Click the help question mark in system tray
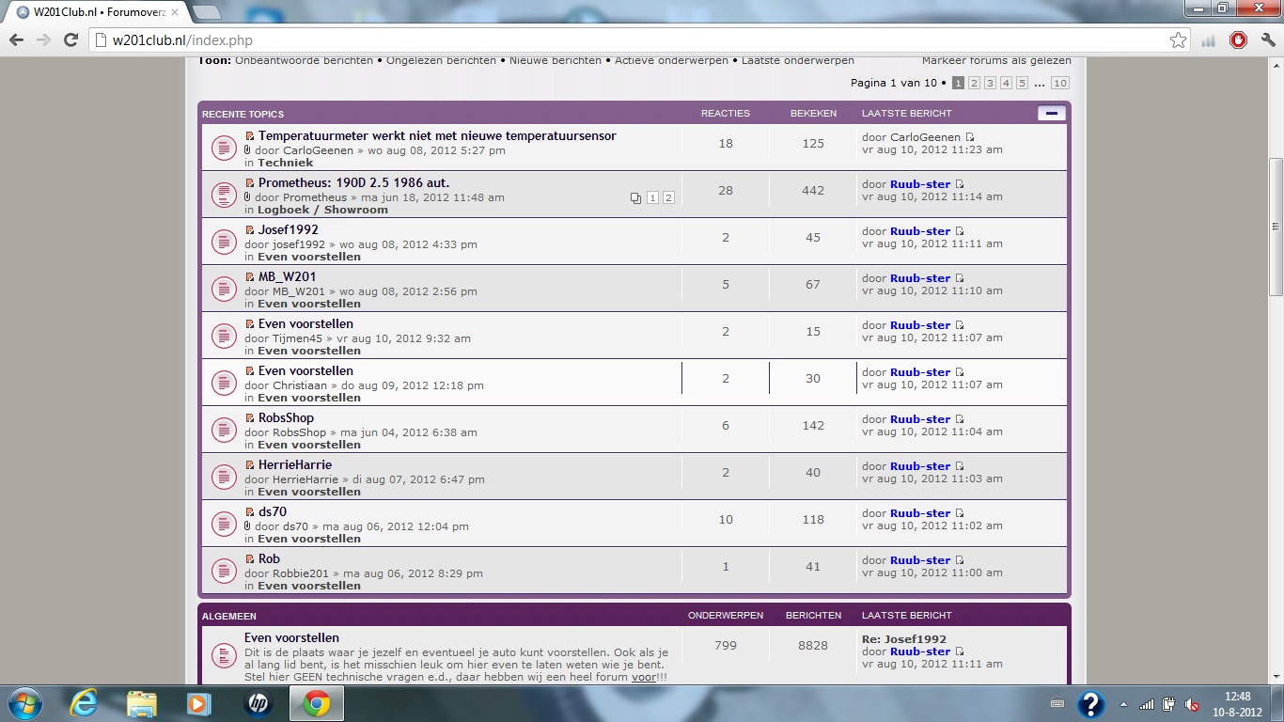Viewport: 1284px width, 722px height. (1090, 704)
